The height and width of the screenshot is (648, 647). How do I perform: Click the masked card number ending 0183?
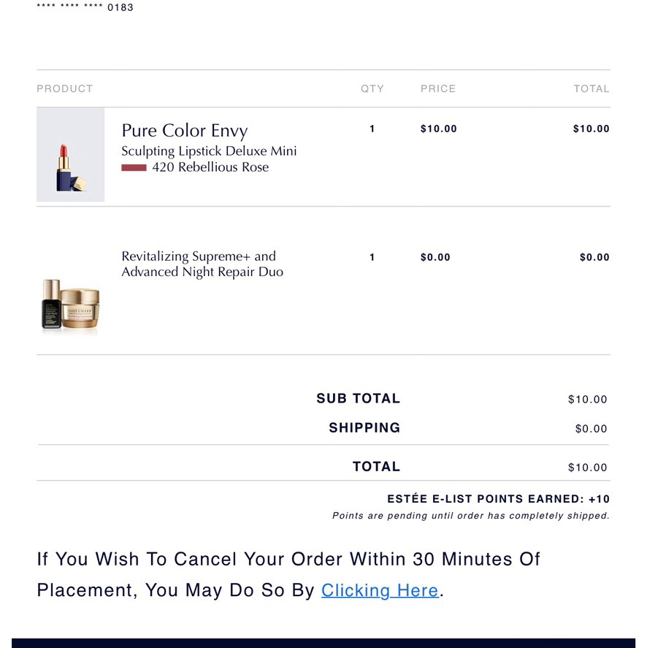[85, 7]
